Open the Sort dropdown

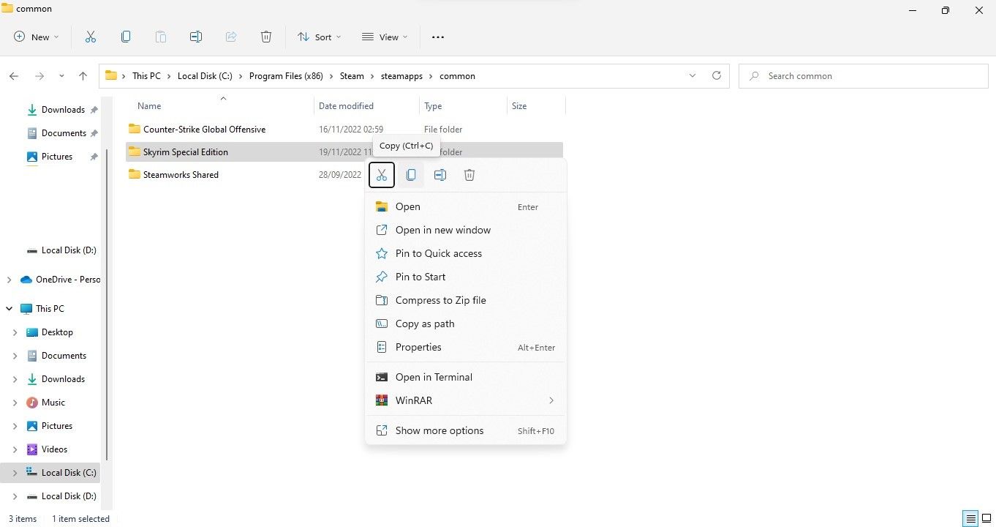[319, 37]
